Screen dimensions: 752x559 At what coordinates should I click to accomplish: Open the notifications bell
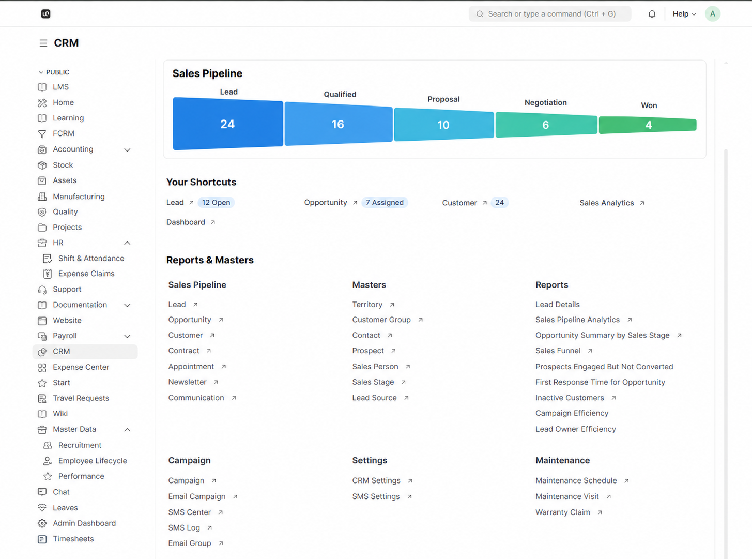[652, 14]
